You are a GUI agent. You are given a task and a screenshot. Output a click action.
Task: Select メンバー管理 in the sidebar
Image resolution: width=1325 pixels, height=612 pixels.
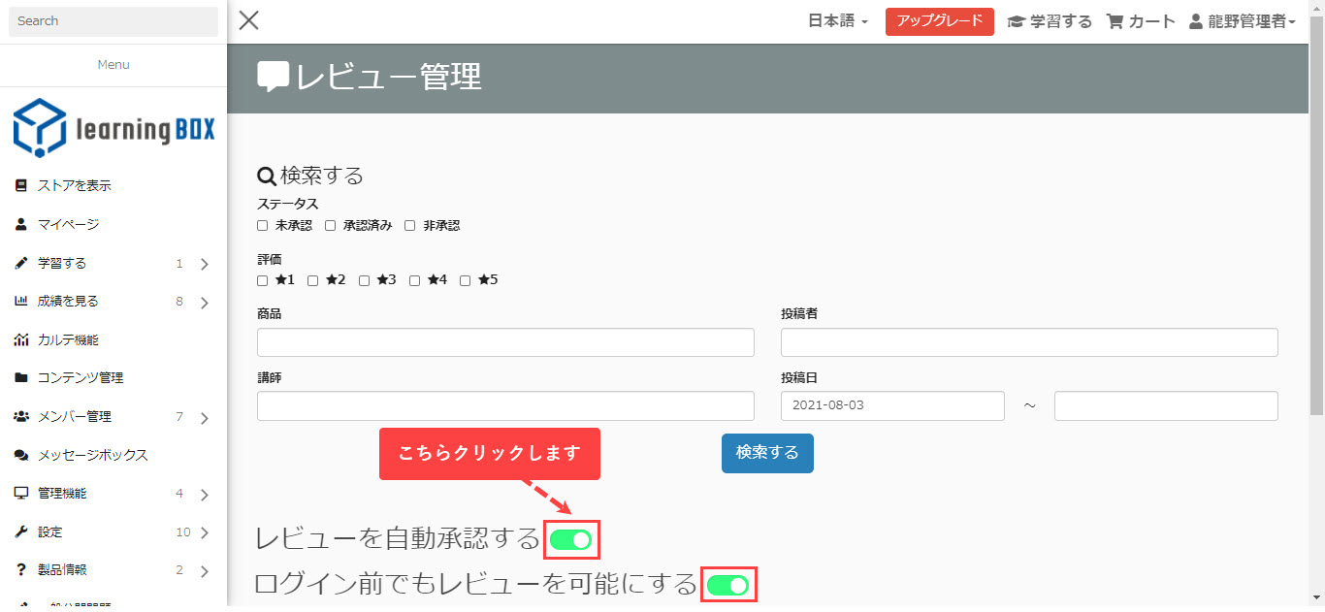coord(74,416)
